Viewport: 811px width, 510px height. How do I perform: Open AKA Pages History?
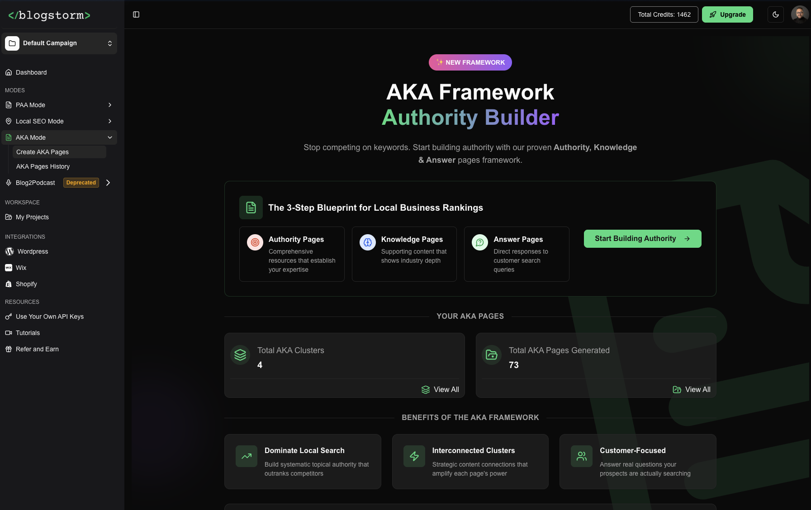click(43, 166)
